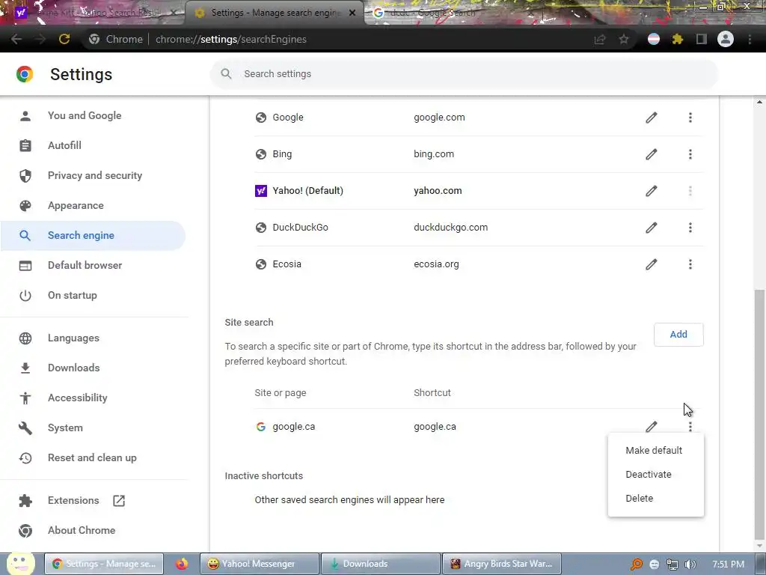Select Search engine sidebar item
Viewport: 766px width, 575px height.
[x=93, y=235]
